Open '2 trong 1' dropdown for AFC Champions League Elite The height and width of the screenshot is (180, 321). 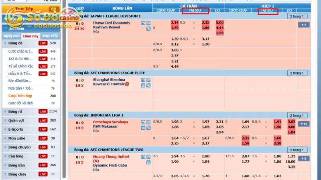(x=297, y=73)
